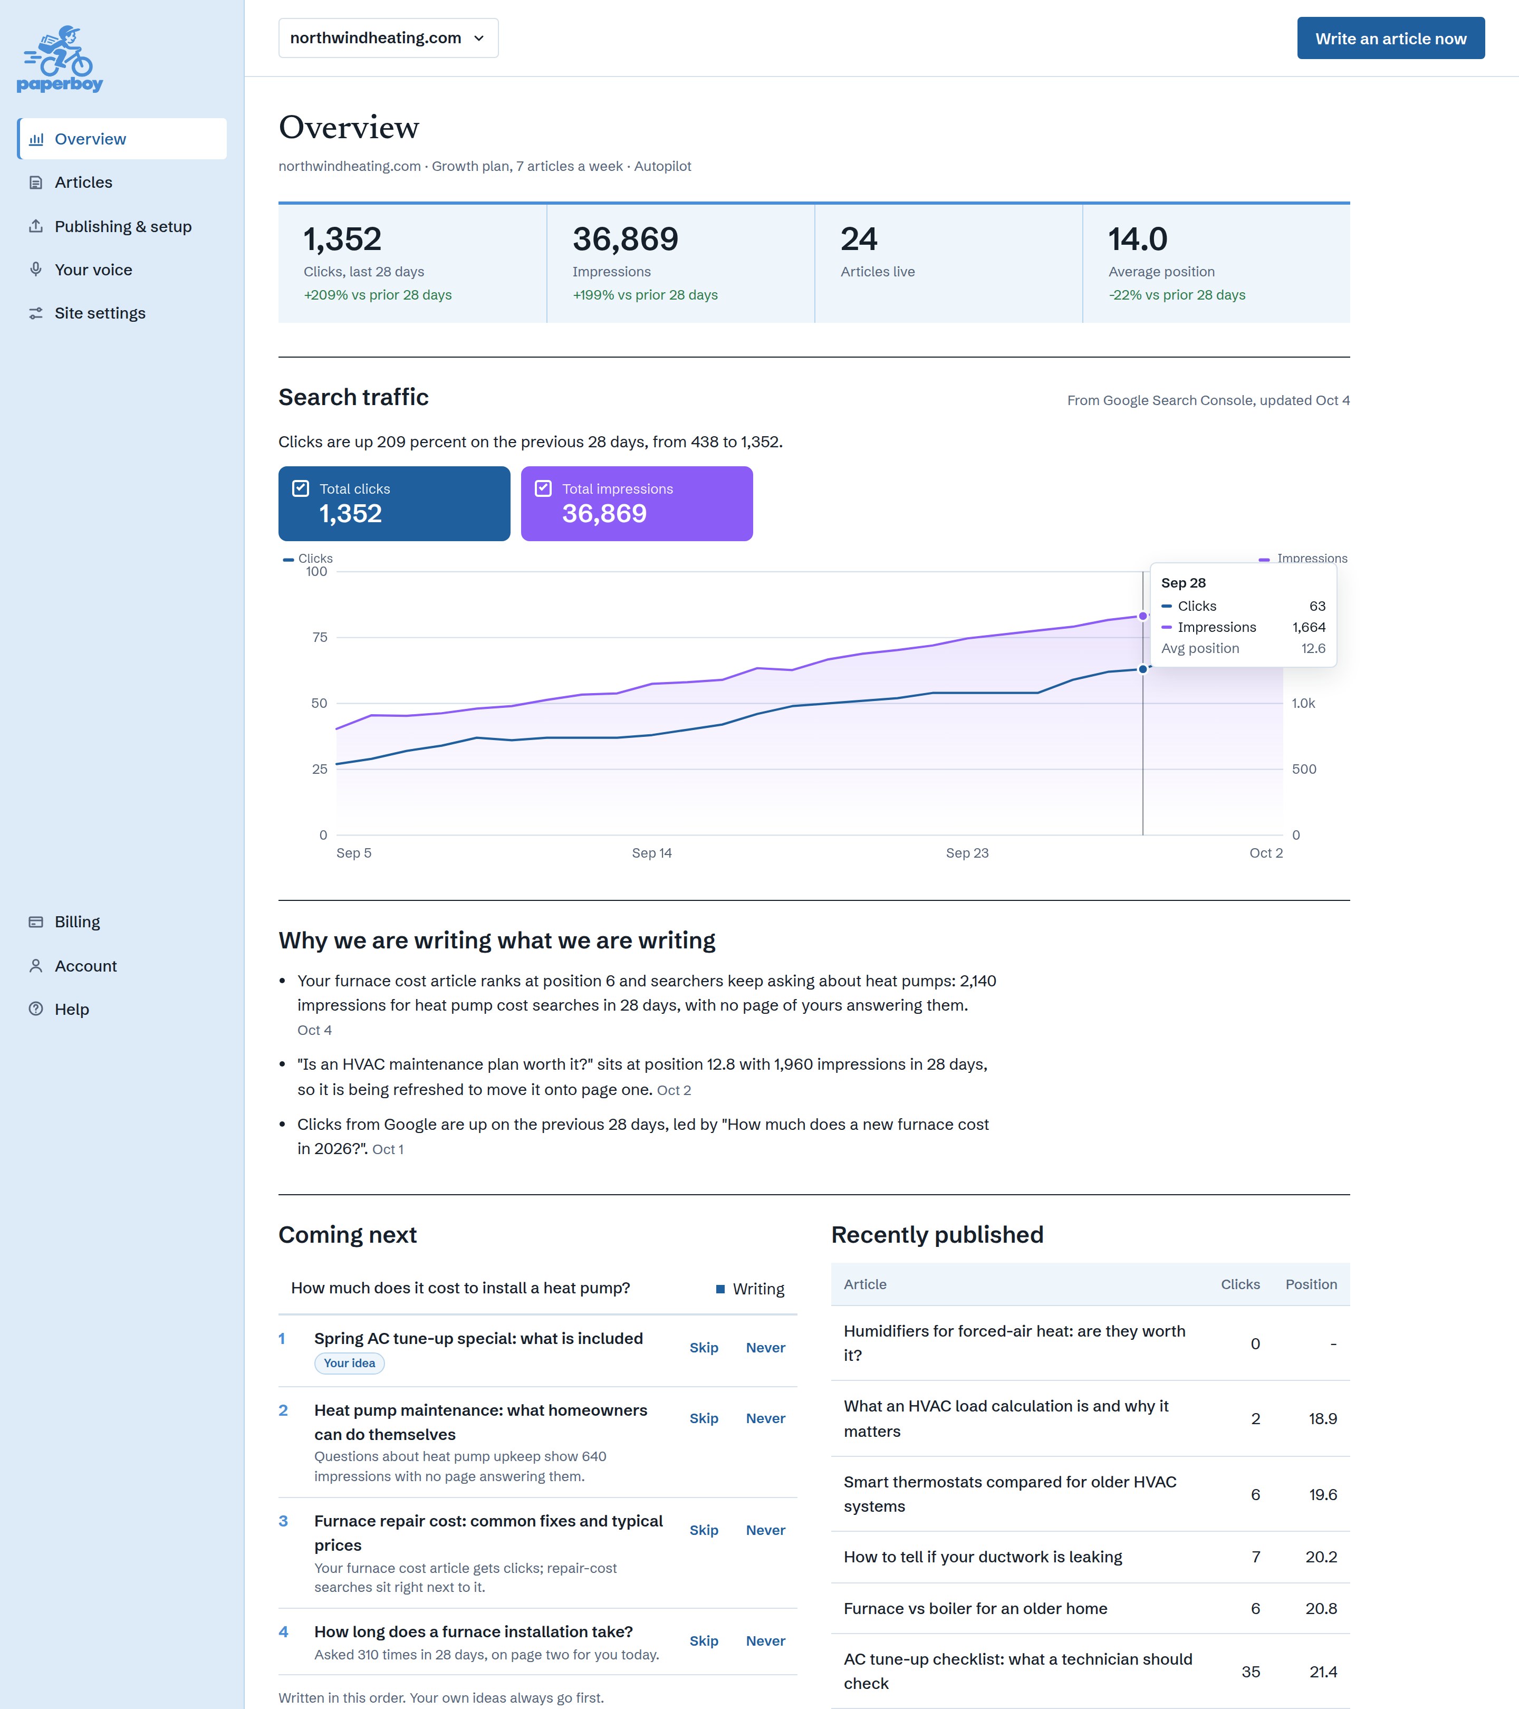Open AC tune-up checklist article row

pos(1090,1670)
